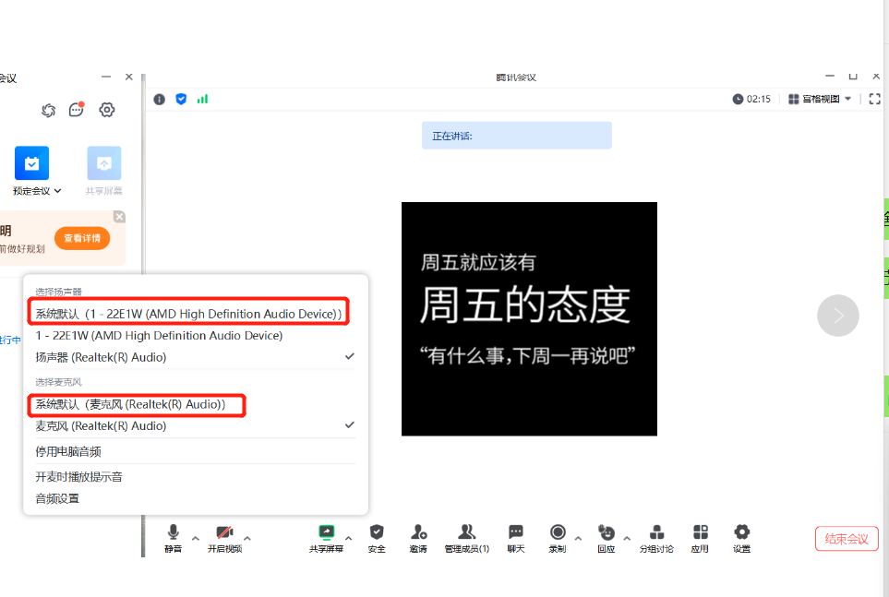
Task: Expand share options arrow beside 共享屏幕
Action: (349, 538)
